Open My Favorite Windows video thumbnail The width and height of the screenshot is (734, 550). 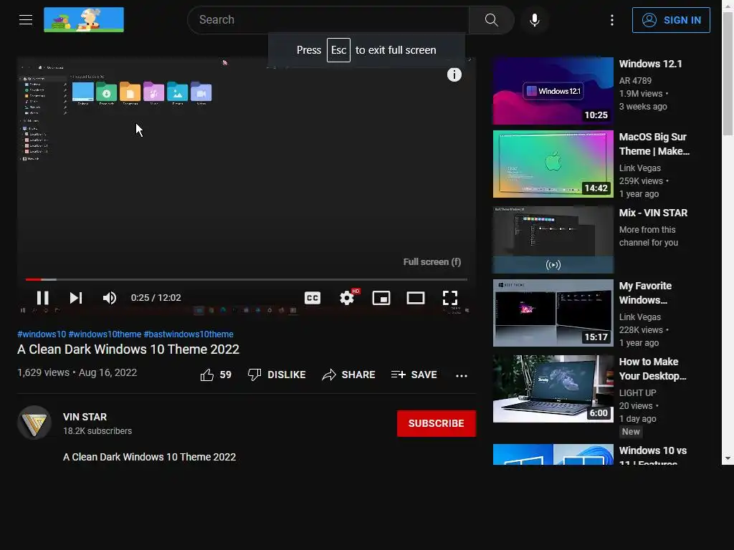pos(553,313)
